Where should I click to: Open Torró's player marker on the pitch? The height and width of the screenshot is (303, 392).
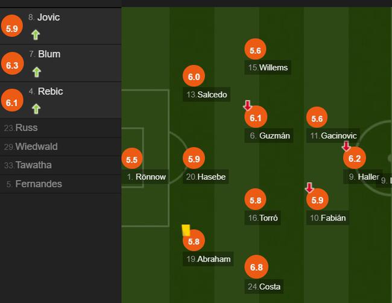[255, 200]
